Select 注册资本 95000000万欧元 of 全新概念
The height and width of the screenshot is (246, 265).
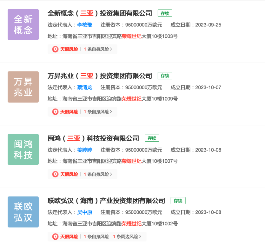click(x=131, y=25)
